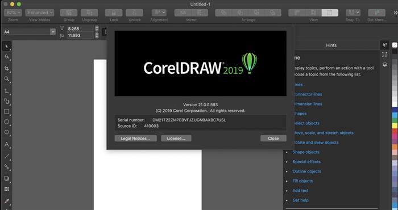The height and width of the screenshot is (210, 398).
Task: Close the About CorelDRAW dialog
Action: [273, 138]
